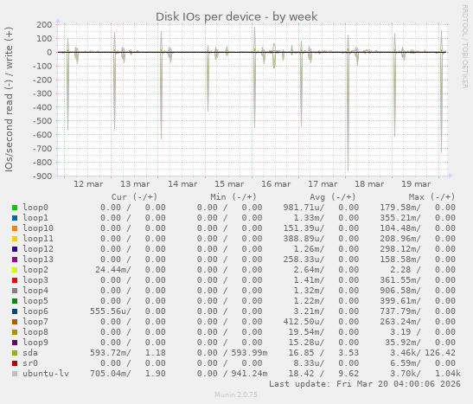Click the '18 mar' x-axis label
This screenshot has height=404, width=473.
tap(369, 184)
